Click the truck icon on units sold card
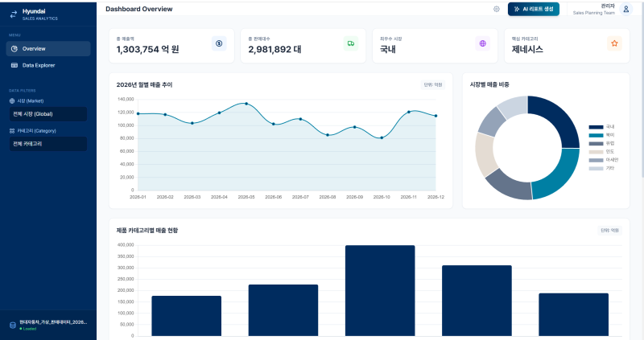644x340 pixels. (x=351, y=43)
